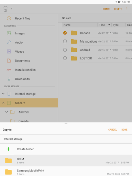132x176 pixels.
Task: Click the Canada folder icon in file list
Action: pyautogui.click(x=74, y=33)
